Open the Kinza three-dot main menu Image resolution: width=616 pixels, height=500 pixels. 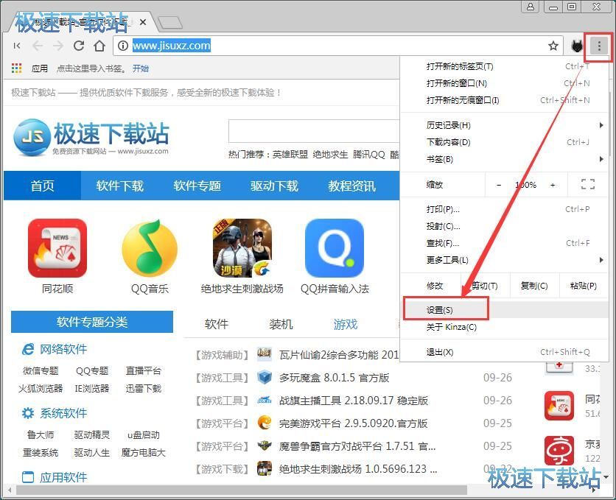[599, 46]
